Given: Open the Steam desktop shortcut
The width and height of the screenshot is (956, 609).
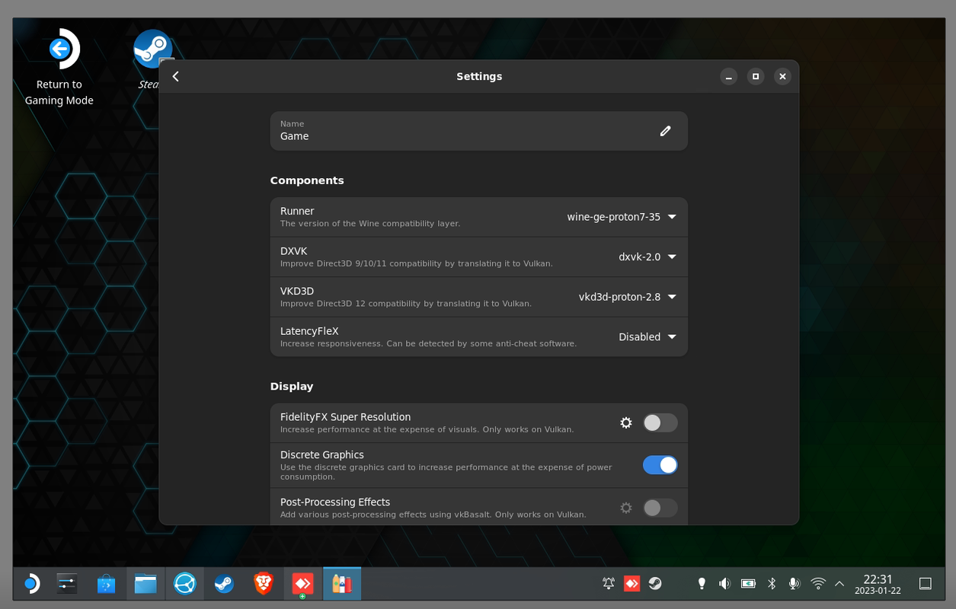Looking at the screenshot, I should 152,59.
